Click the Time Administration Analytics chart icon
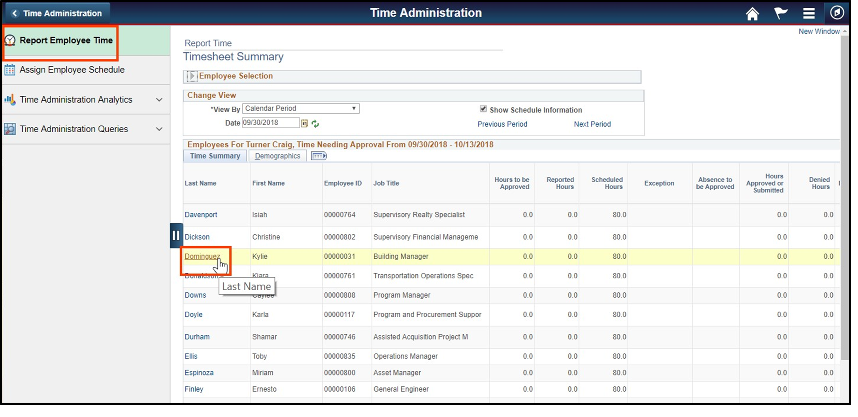This screenshot has height=417, width=858. click(10, 99)
